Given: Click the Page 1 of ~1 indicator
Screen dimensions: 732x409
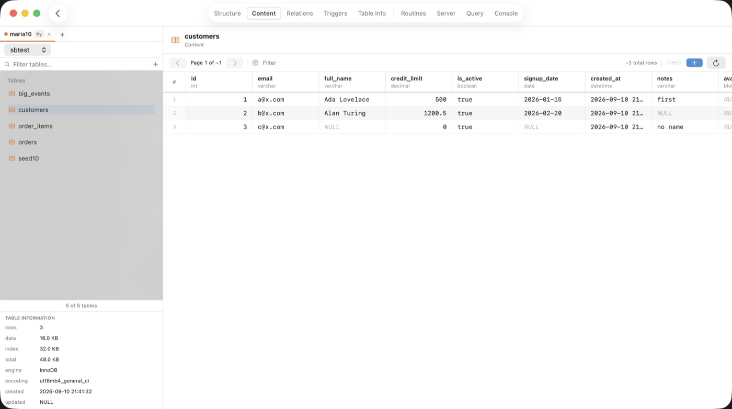Looking at the screenshot, I should 206,63.
